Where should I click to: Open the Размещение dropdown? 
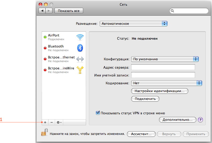tap(134, 24)
